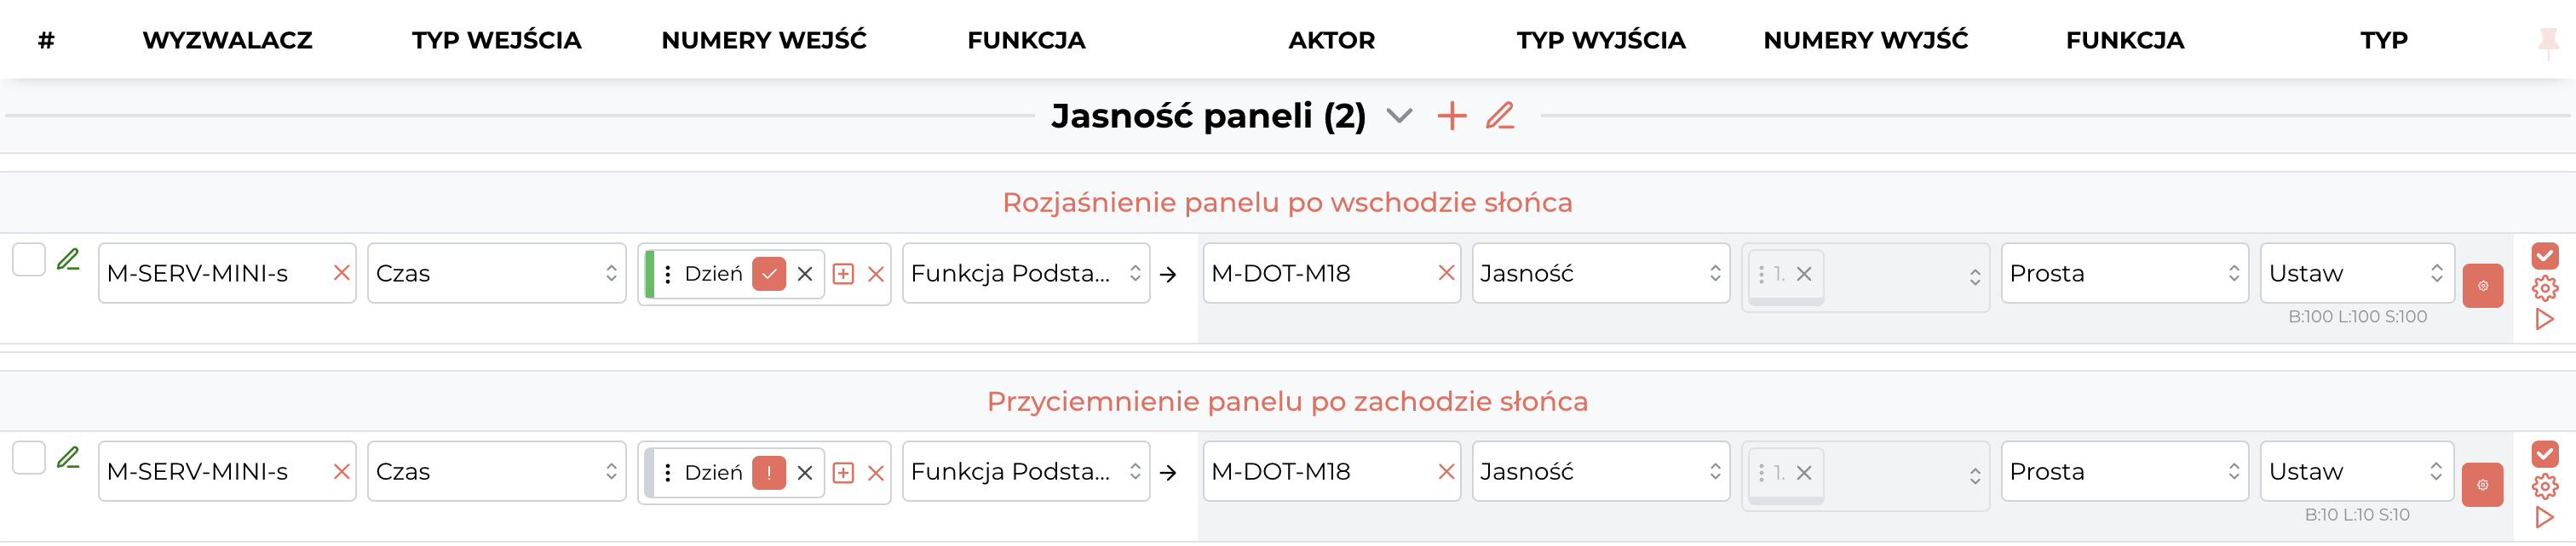Click WYZWALACZ column header
Image resolution: width=2576 pixels, height=546 pixels.
tap(228, 41)
